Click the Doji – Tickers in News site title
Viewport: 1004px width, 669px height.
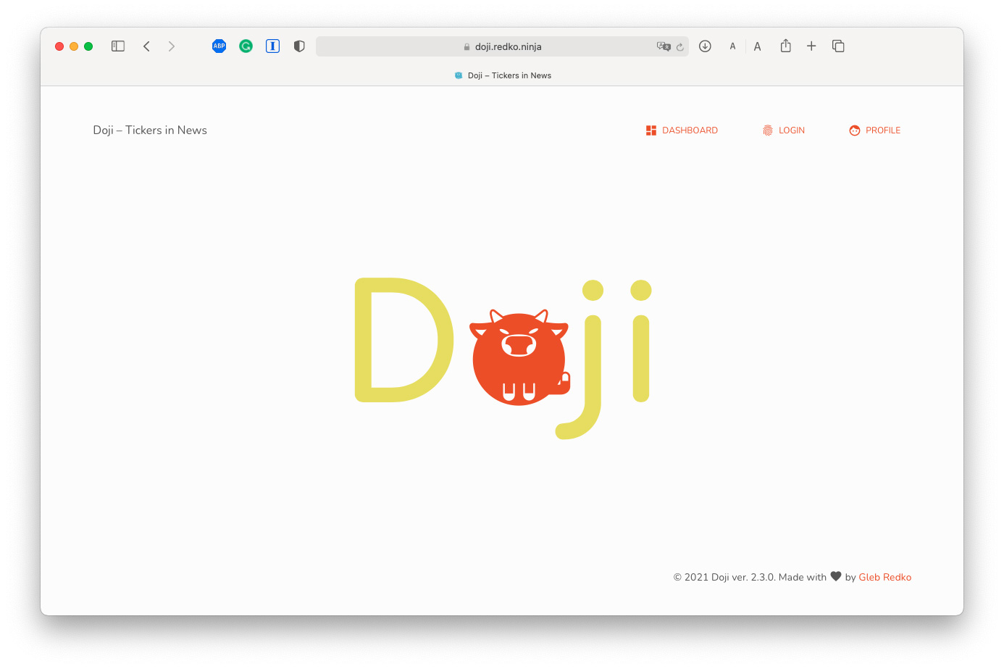[x=150, y=130]
